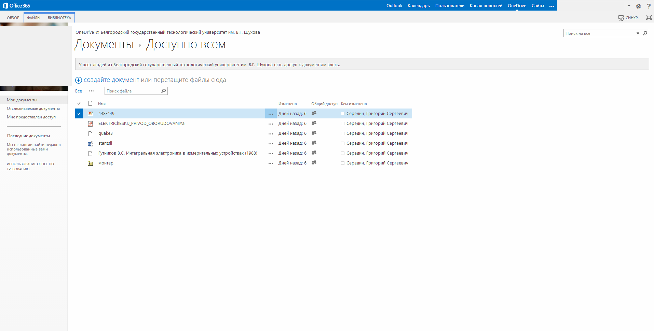Click the file search magnifier icon
654x331 pixels.
164,91
